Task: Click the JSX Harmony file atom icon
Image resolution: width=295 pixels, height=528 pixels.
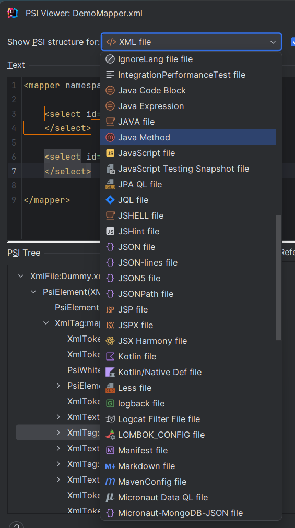Action: pyautogui.click(x=110, y=341)
